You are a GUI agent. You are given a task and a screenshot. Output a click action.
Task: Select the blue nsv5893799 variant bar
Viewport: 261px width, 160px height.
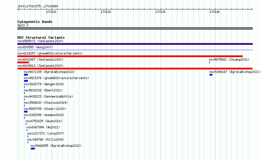tap(26, 112)
